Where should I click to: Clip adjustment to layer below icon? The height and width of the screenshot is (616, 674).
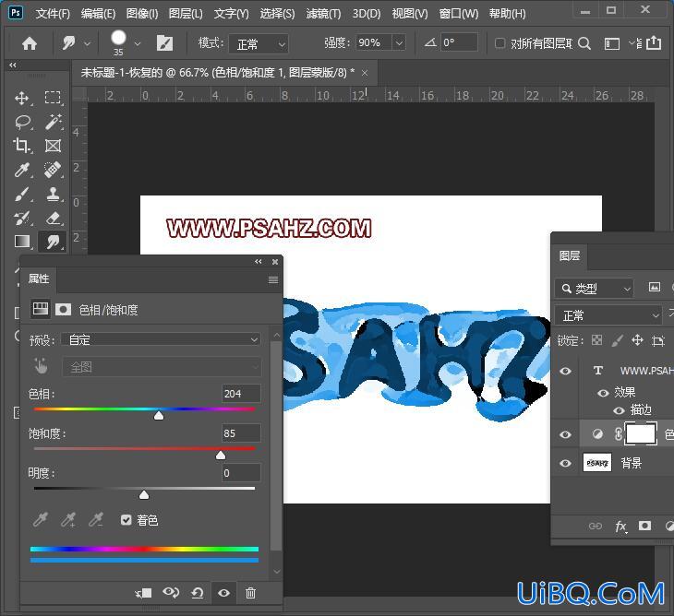click(143, 593)
